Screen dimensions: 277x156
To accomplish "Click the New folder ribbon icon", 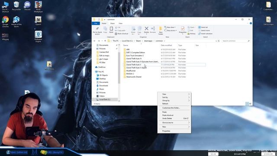I will tap(161, 30).
